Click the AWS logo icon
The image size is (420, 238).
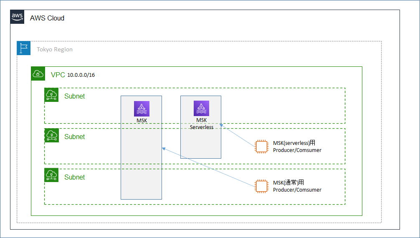17,17
